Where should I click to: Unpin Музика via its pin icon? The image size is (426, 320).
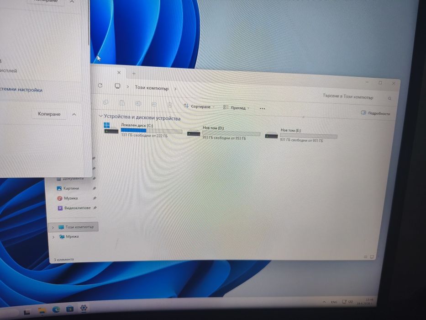(95, 198)
